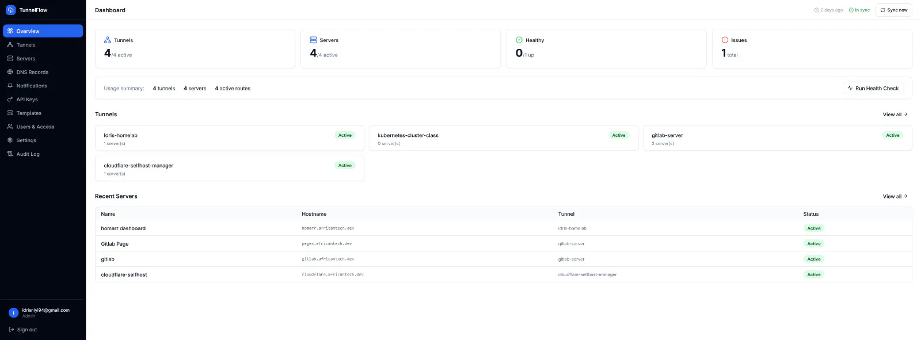Click the Issues card showing 1 total
The image size is (921, 340).
point(812,49)
